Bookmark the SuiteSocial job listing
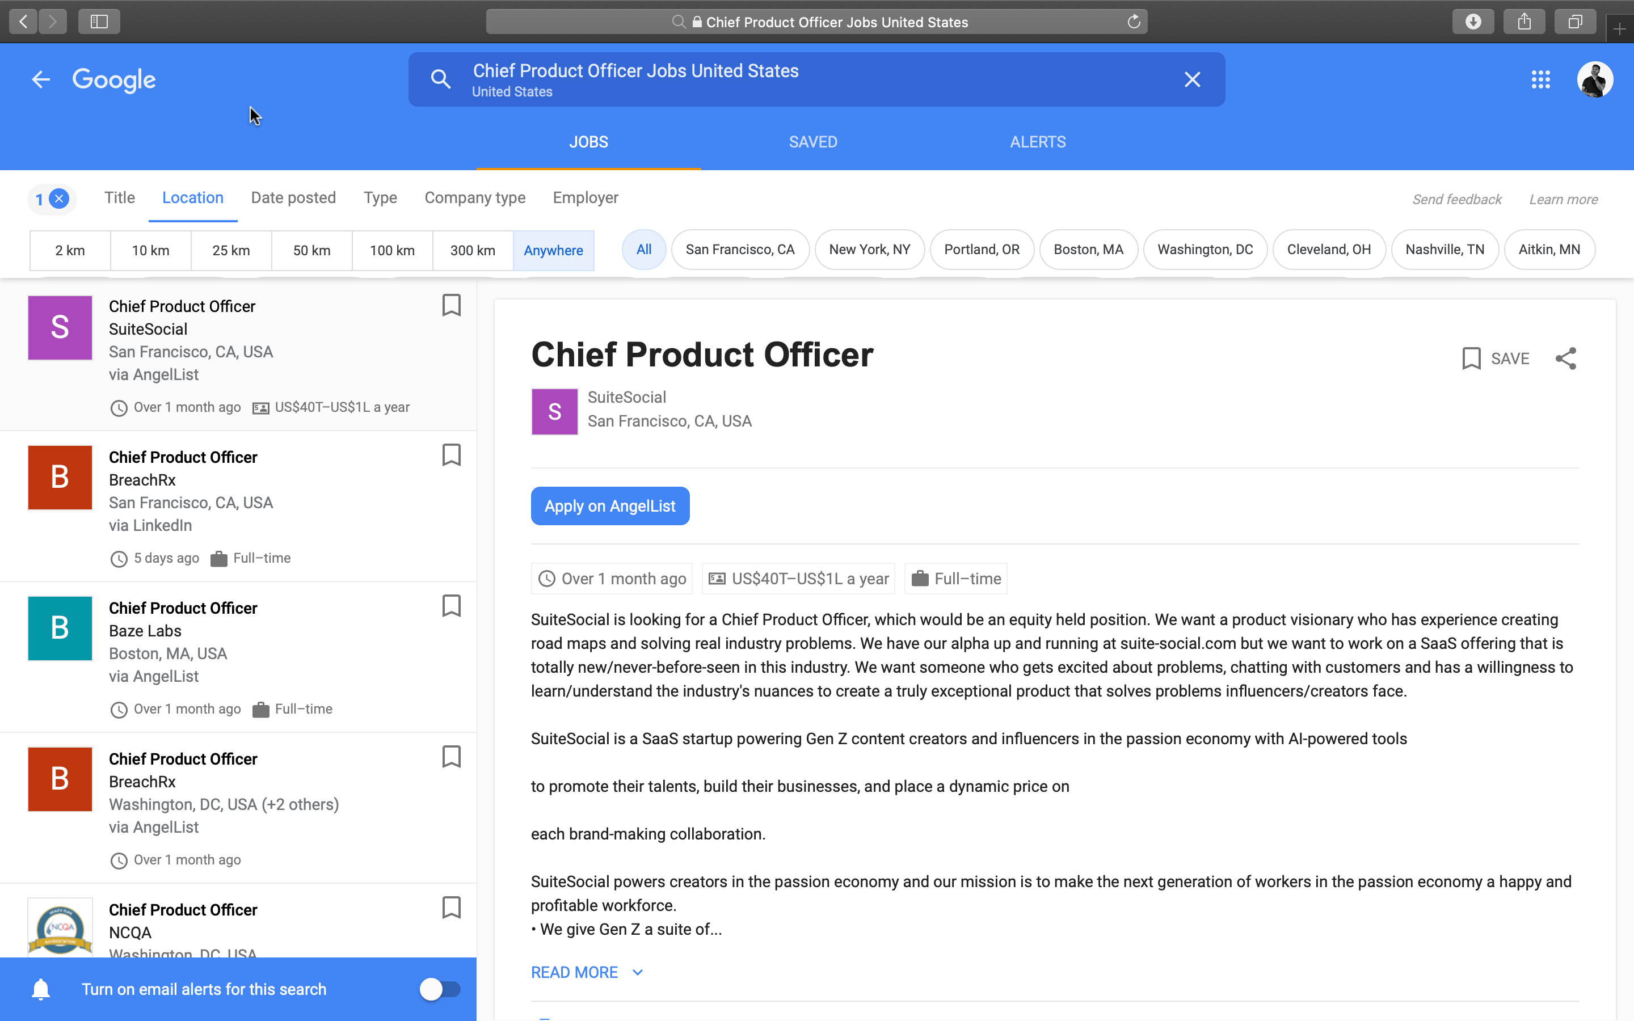 tap(451, 305)
